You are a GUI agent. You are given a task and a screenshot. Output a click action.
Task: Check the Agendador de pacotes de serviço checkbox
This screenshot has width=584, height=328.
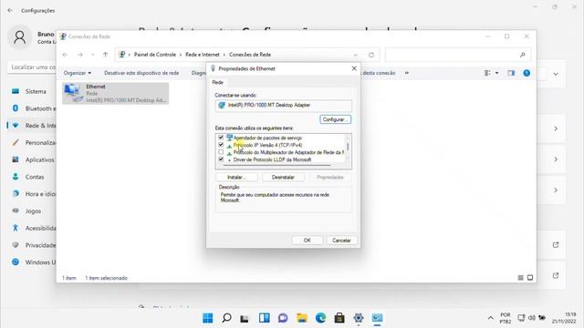(x=221, y=138)
